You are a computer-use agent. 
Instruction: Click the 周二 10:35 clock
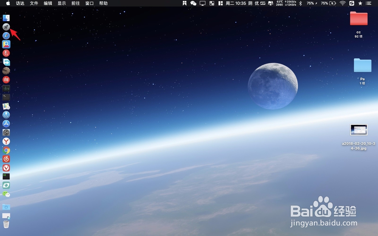[x=236, y=3]
